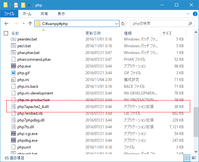199x162 pixels.
Task: Click the 2016/11/04 2:39 date cell
Action: tap(99, 79)
